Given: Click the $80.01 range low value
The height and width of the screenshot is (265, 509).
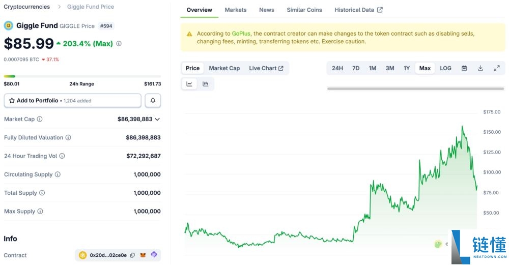Looking at the screenshot, I should (12, 84).
